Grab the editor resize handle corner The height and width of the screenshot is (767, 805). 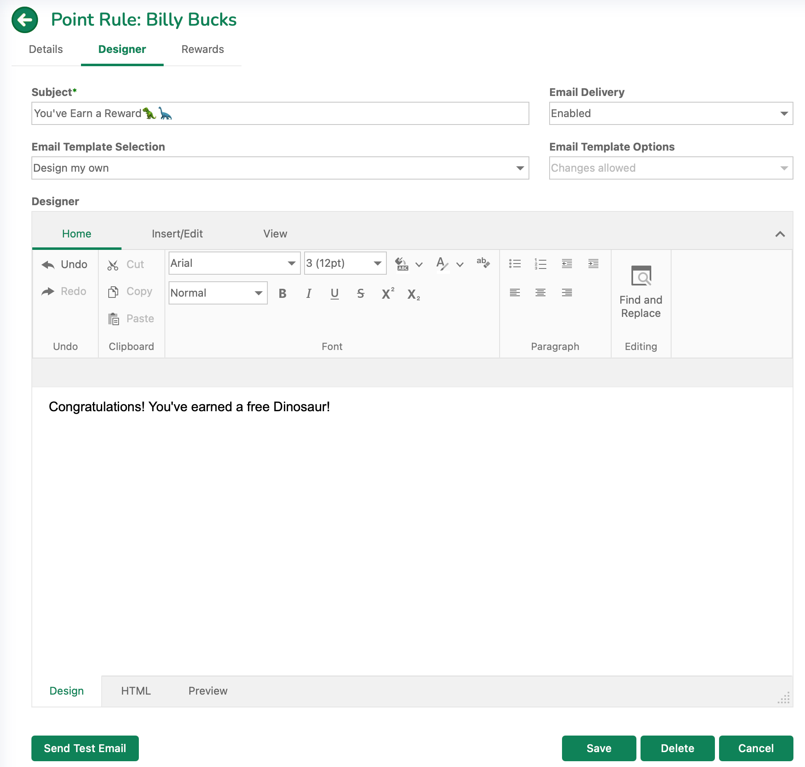pos(784,698)
